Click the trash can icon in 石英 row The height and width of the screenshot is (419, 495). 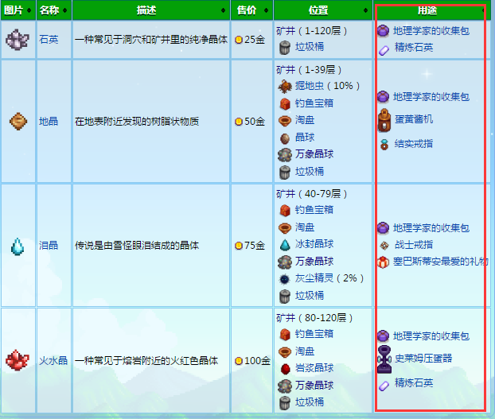tap(285, 48)
